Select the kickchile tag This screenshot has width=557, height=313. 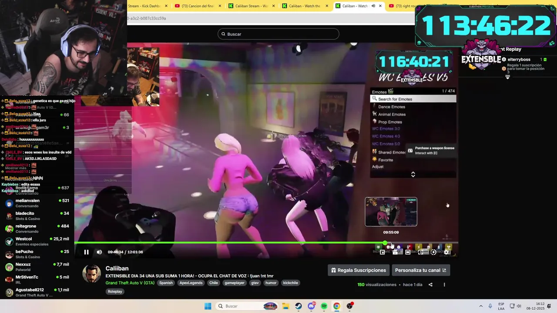[291, 283]
